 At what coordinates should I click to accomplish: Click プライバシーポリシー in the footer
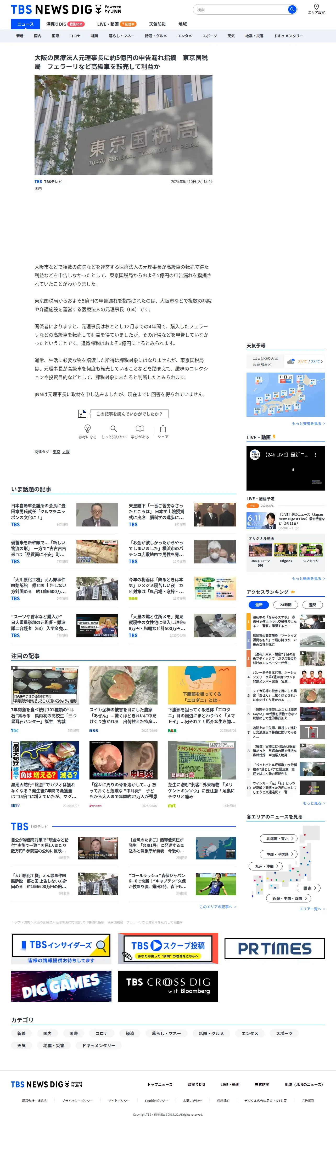tap(78, 1100)
